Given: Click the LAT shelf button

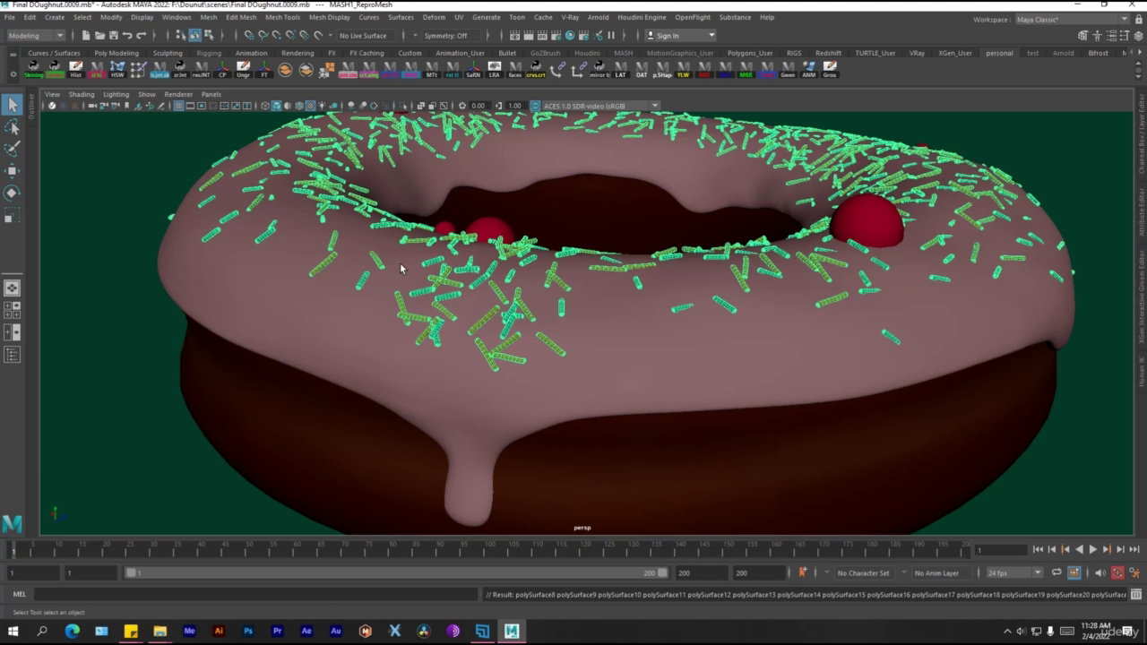Looking at the screenshot, I should [620, 69].
